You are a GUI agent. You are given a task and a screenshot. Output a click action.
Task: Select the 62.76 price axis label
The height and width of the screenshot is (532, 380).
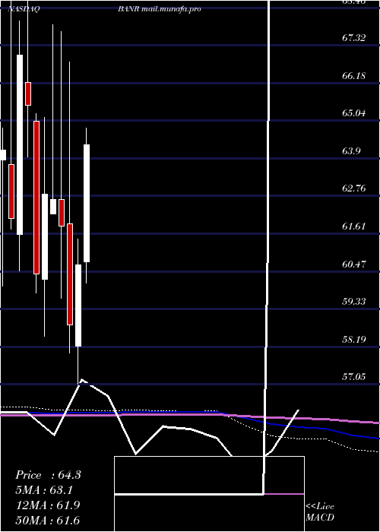(354, 188)
